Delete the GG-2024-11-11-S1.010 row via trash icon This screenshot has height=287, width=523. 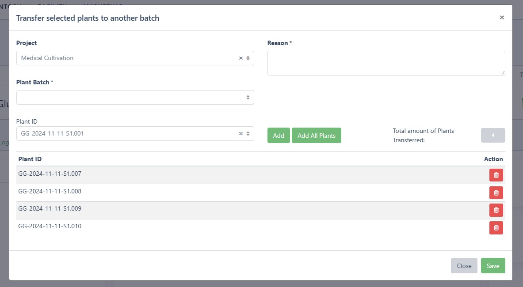pos(496,228)
